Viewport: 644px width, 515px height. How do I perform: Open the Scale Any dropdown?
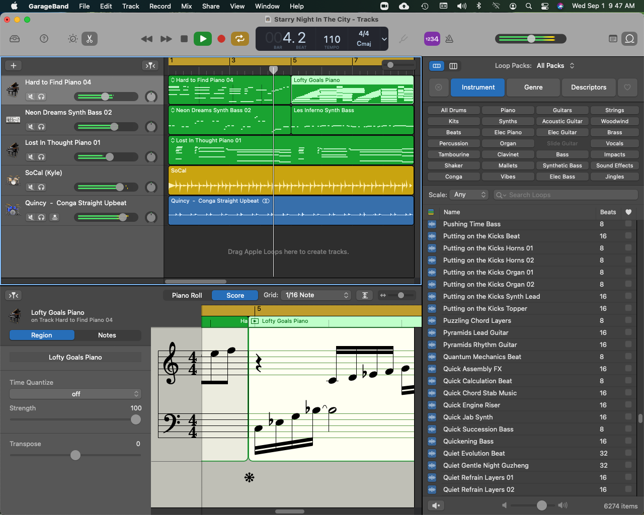(469, 195)
